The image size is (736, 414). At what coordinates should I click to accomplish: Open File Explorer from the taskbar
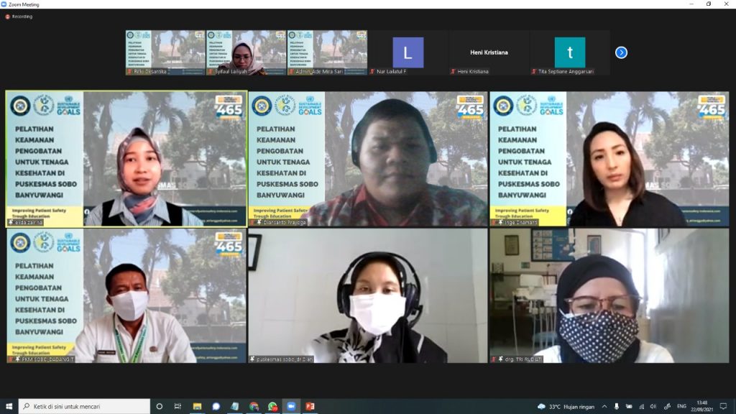(197, 406)
